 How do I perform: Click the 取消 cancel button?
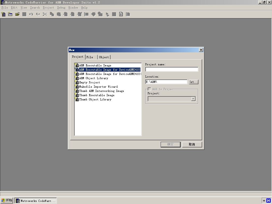[192, 144]
